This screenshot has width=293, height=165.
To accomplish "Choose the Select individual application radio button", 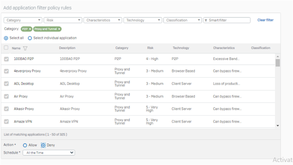I will pos(30,38).
